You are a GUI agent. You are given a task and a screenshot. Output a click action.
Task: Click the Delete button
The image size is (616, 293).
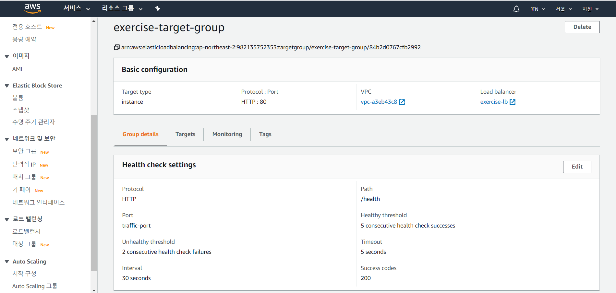[582, 27]
